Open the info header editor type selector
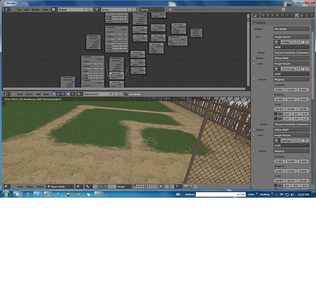 (x=6, y=9)
